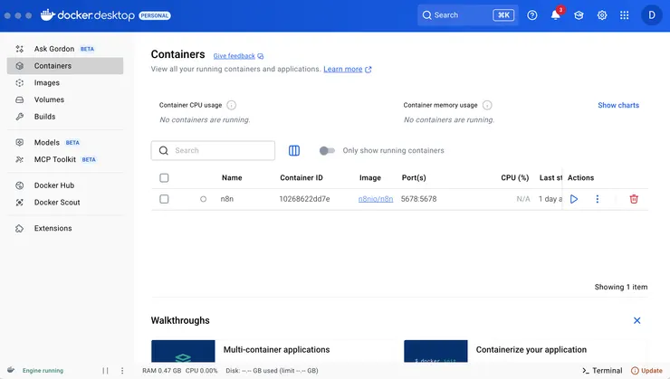Check the n8n row checkbox
Image resolution: width=670 pixels, height=379 pixels.
click(x=164, y=199)
